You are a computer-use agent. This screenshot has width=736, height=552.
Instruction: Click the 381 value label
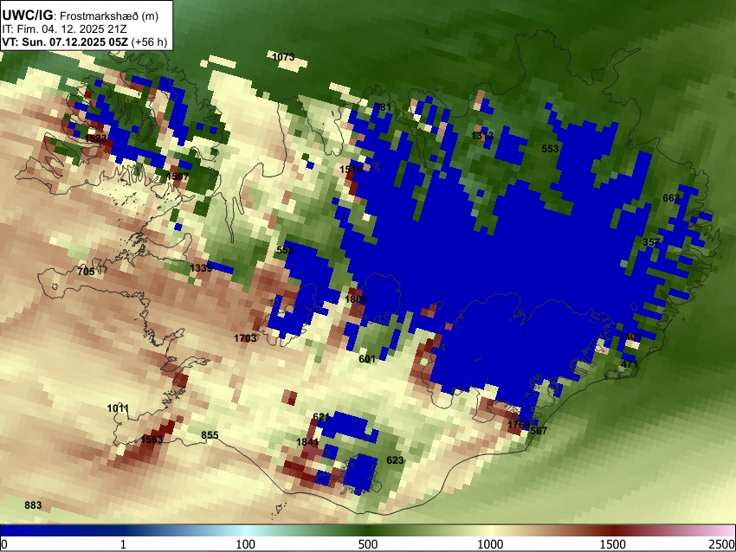click(383, 107)
